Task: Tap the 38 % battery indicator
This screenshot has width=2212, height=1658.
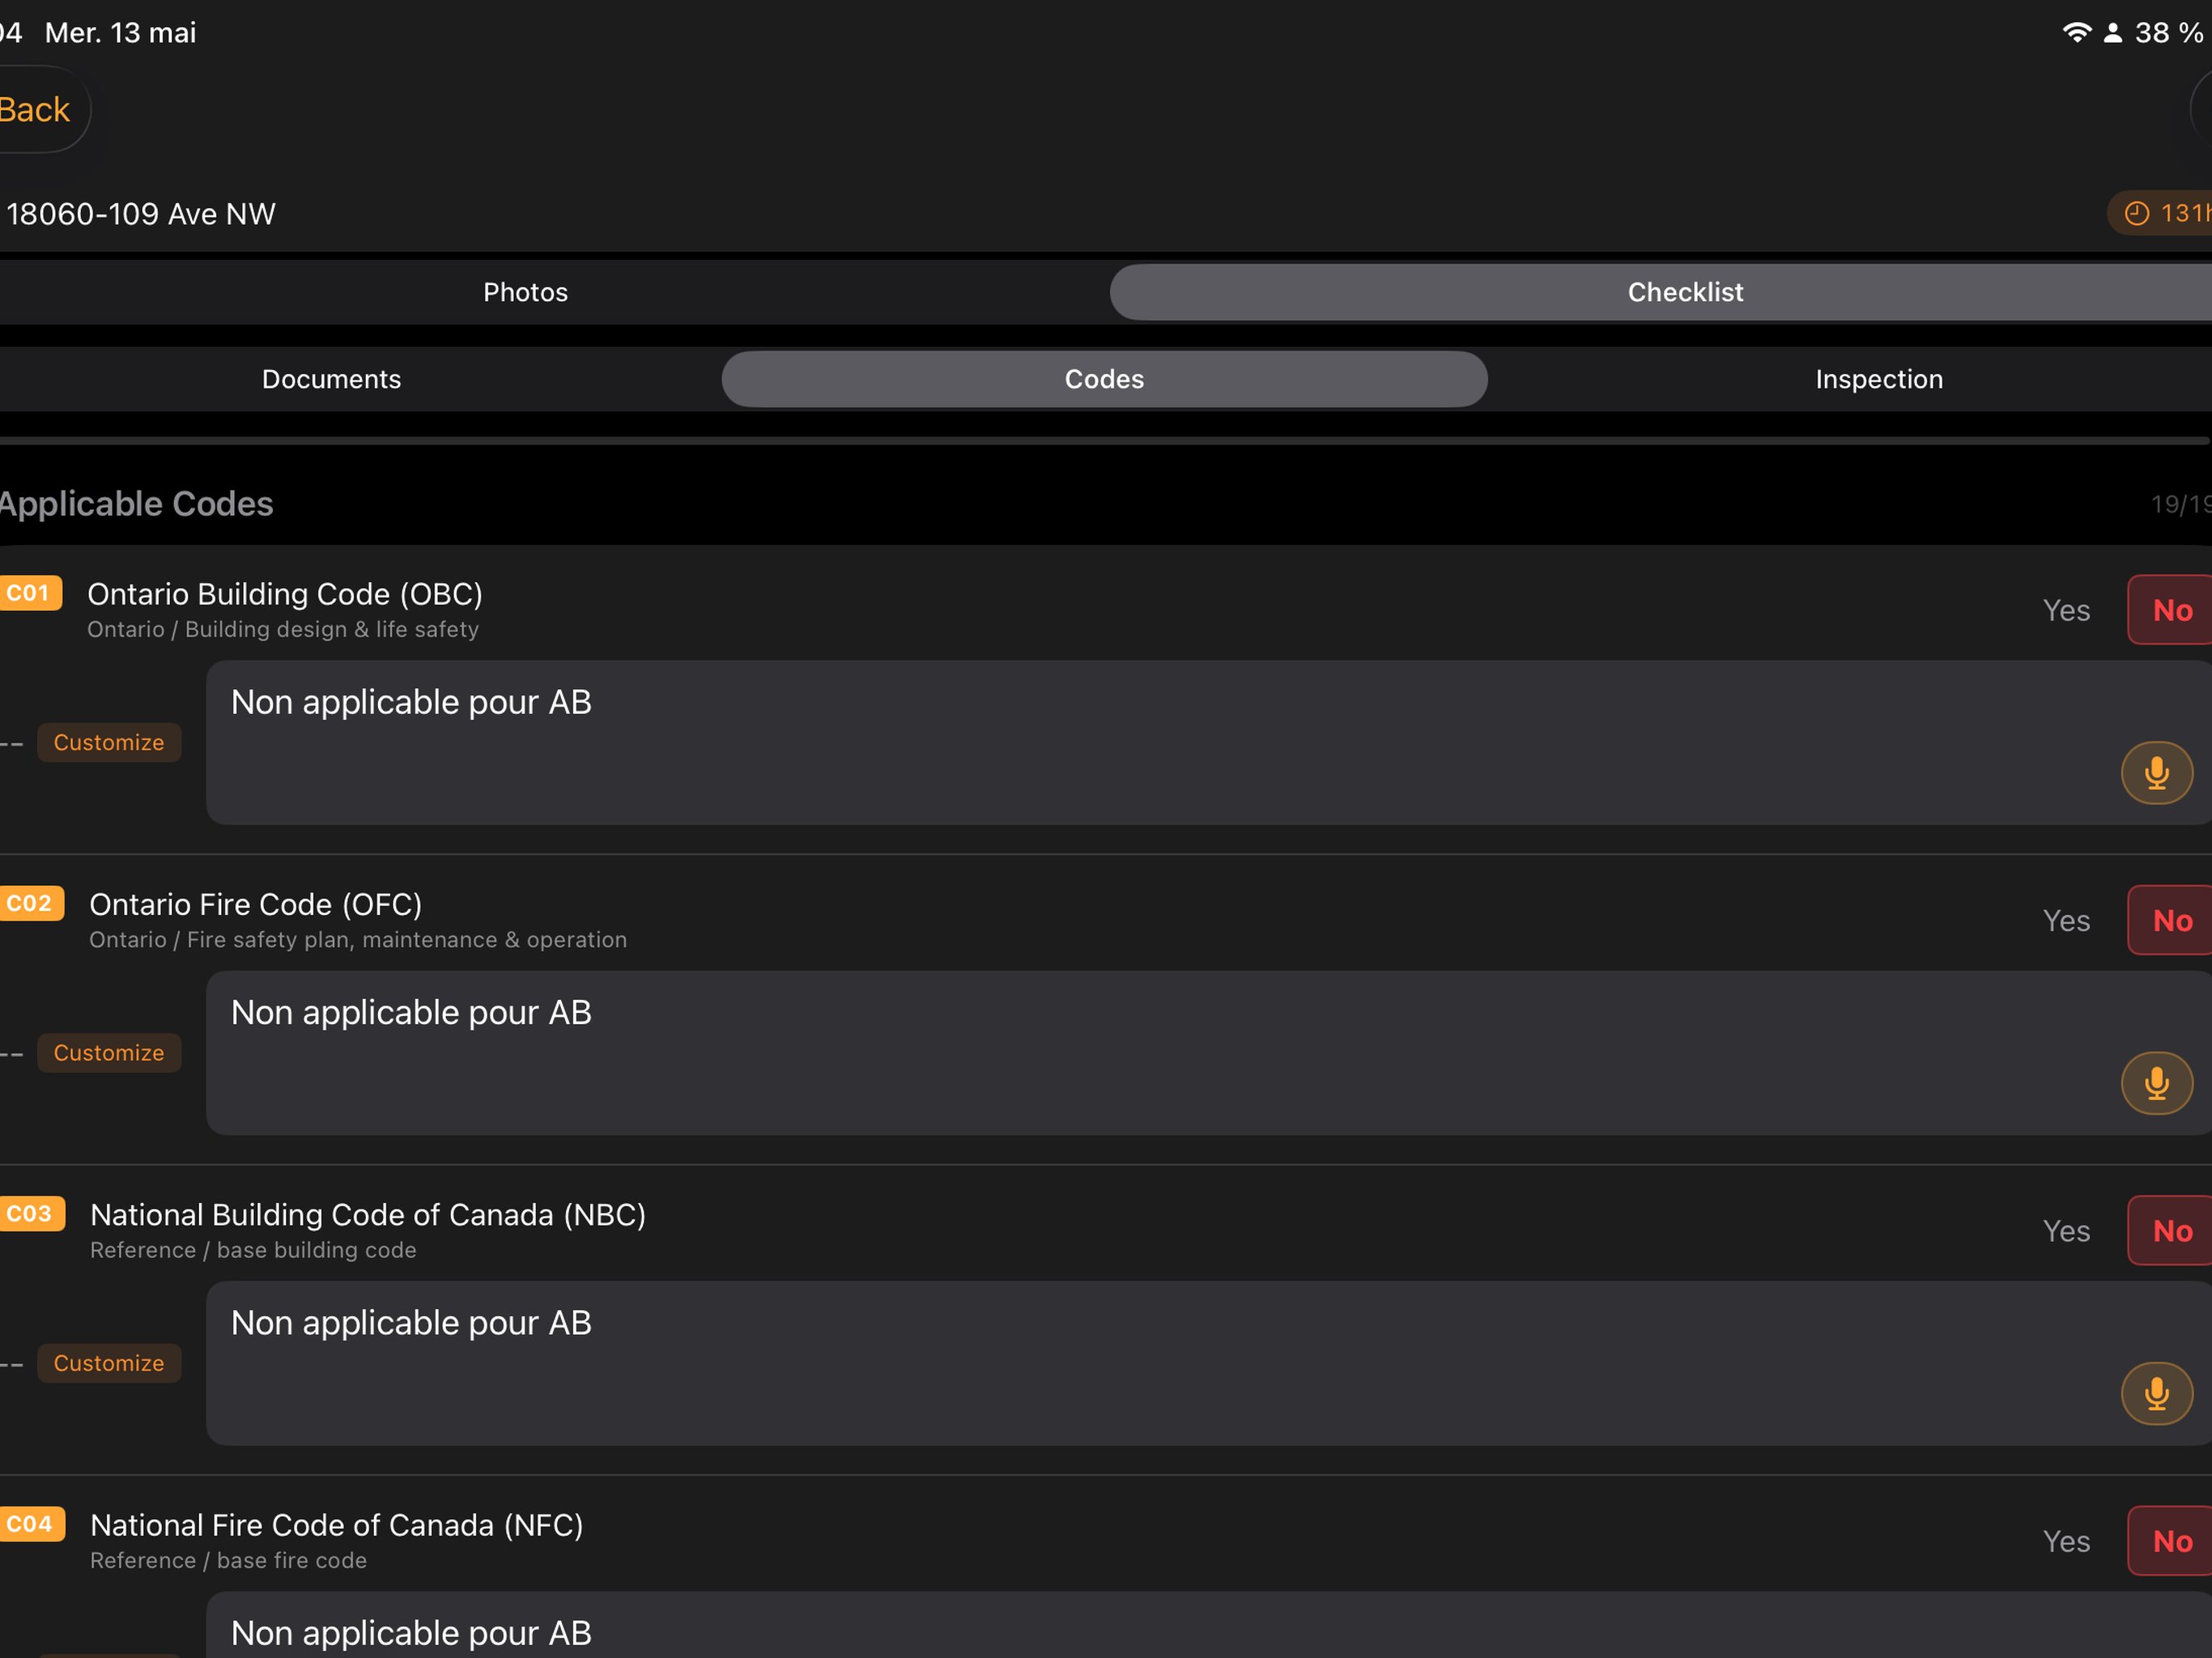Action: (x=2169, y=32)
